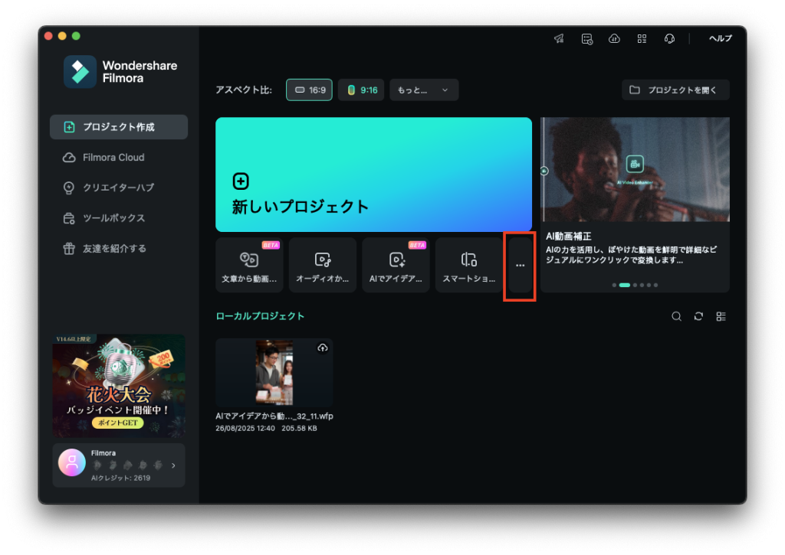
Task: Open the headset support icon
Action: tap(669, 39)
